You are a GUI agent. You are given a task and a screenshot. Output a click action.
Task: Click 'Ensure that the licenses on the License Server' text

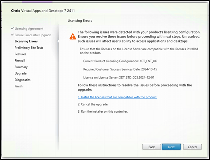pos(139,51)
